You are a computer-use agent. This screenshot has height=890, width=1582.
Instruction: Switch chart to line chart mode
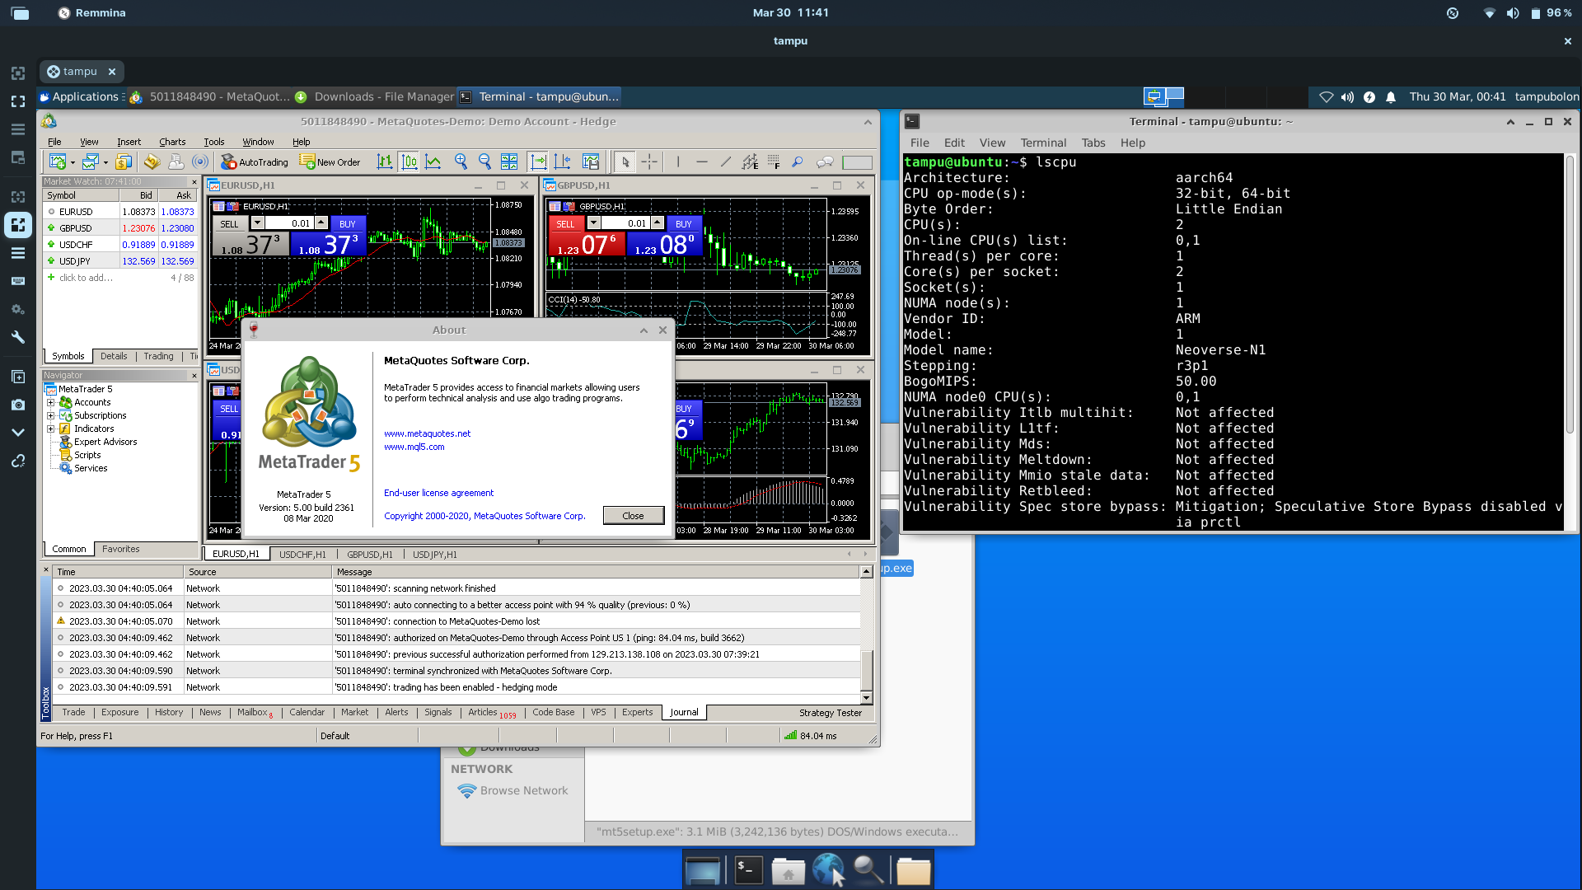(x=433, y=162)
